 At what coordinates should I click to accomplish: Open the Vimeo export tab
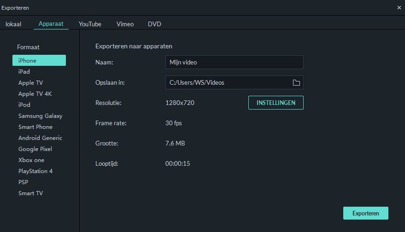tap(125, 24)
